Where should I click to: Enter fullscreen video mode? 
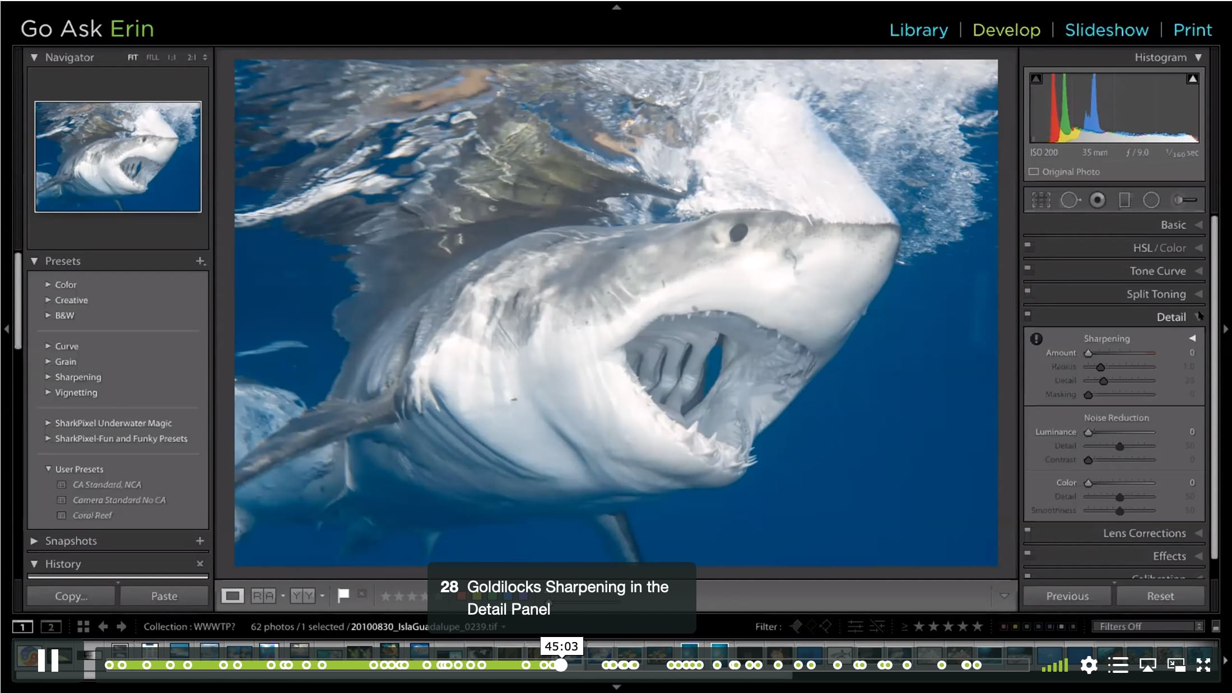(x=1203, y=665)
